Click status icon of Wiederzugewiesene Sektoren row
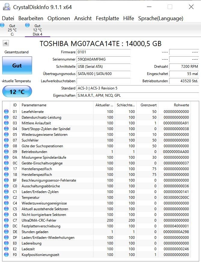Screen dimensions: 201x262 pyautogui.click(x=6, y=134)
